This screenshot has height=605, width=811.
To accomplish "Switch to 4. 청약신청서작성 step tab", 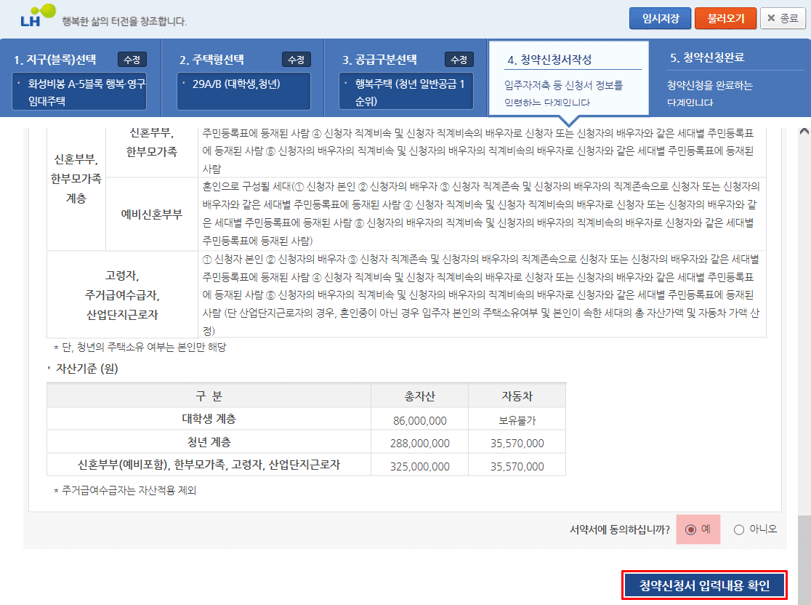I will (554, 60).
